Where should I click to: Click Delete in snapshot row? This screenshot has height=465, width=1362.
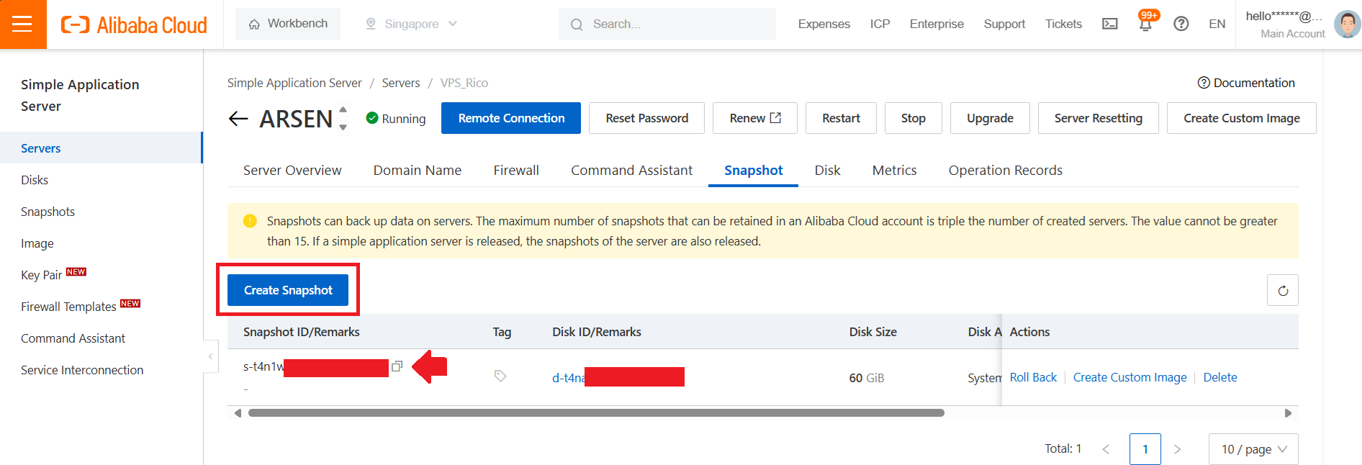pos(1219,377)
